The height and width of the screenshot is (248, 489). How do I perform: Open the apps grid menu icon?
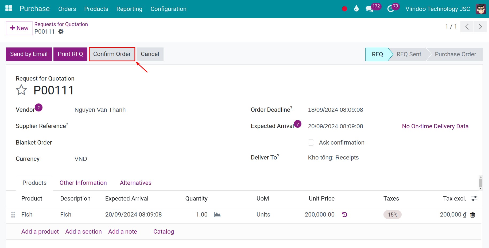pyautogui.click(x=9, y=9)
